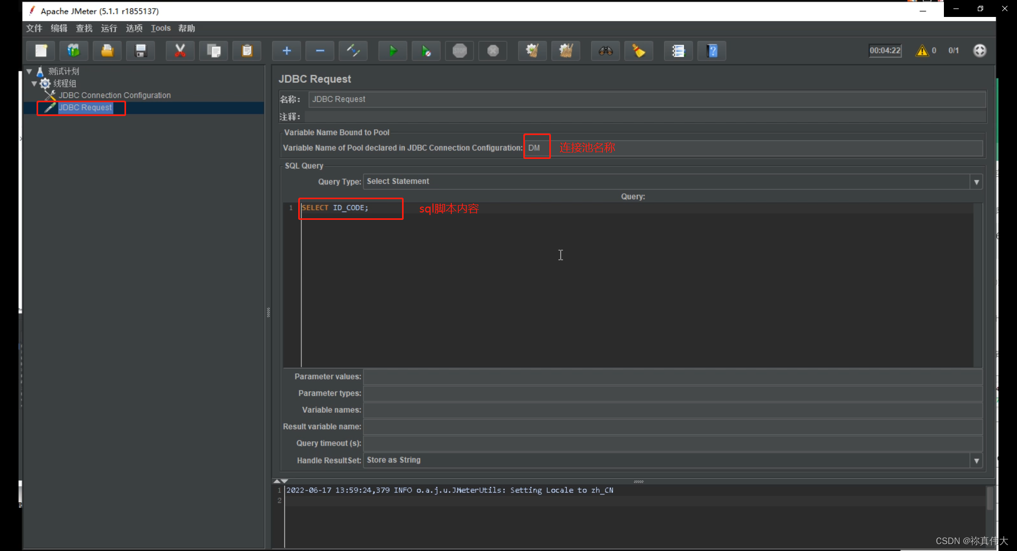Open the Tools menu

[160, 29]
